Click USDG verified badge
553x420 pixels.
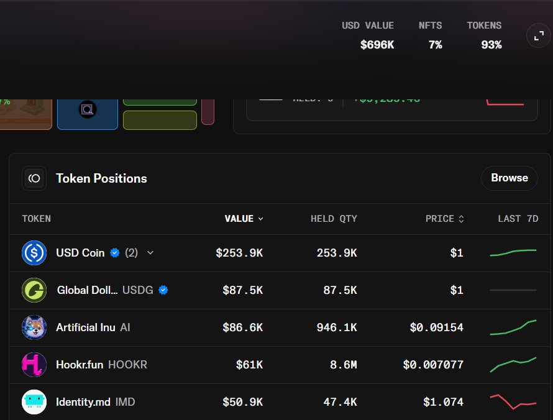click(x=163, y=290)
